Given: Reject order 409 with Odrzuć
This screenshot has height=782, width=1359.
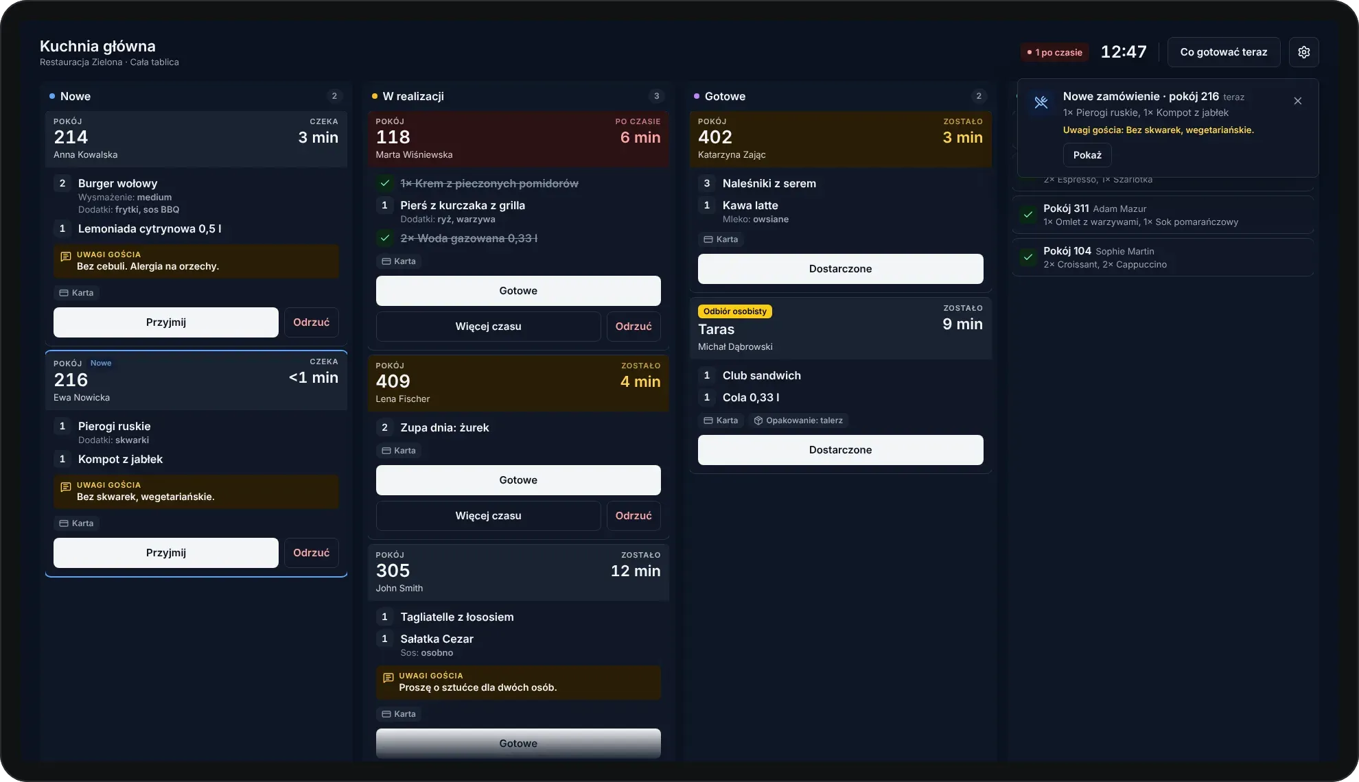Looking at the screenshot, I should pyautogui.click(x=634, y=516).
